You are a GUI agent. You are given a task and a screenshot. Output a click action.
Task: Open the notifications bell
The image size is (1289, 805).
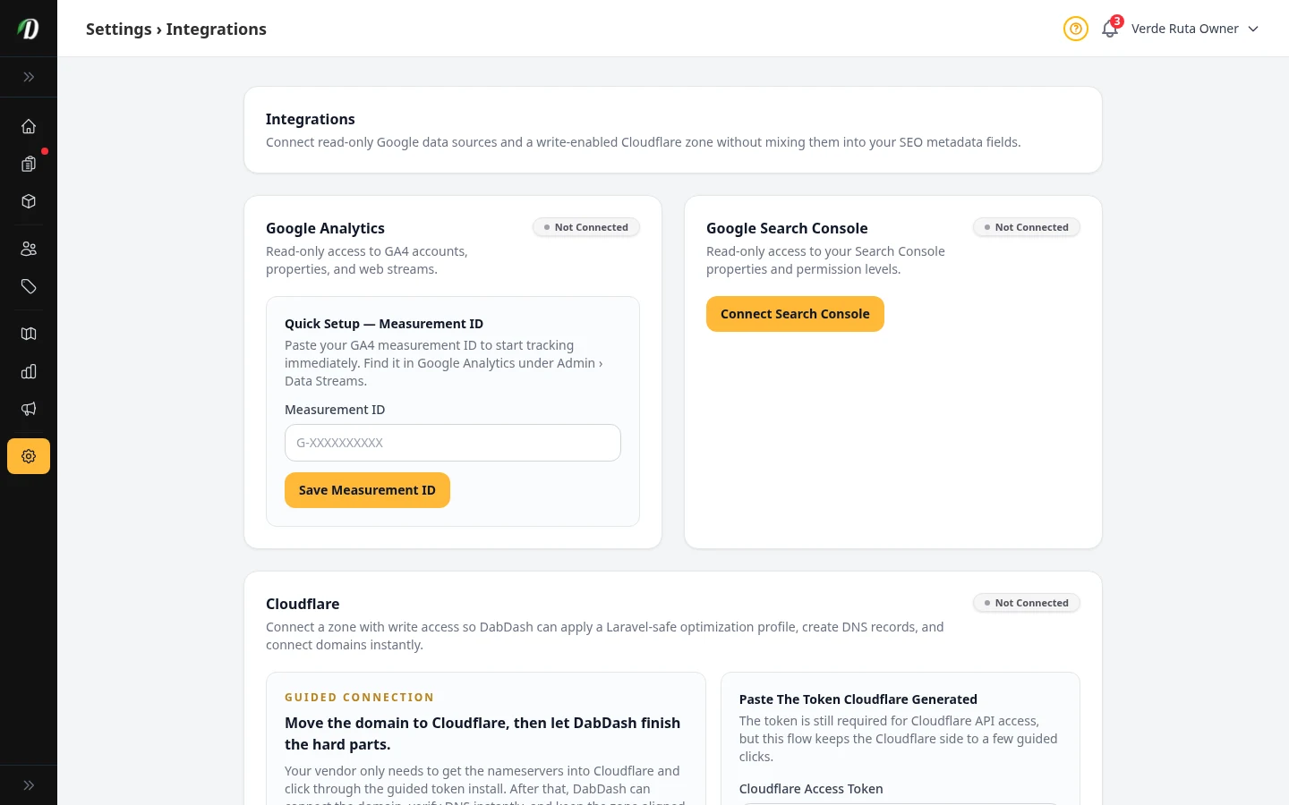tap(1110, 29)
